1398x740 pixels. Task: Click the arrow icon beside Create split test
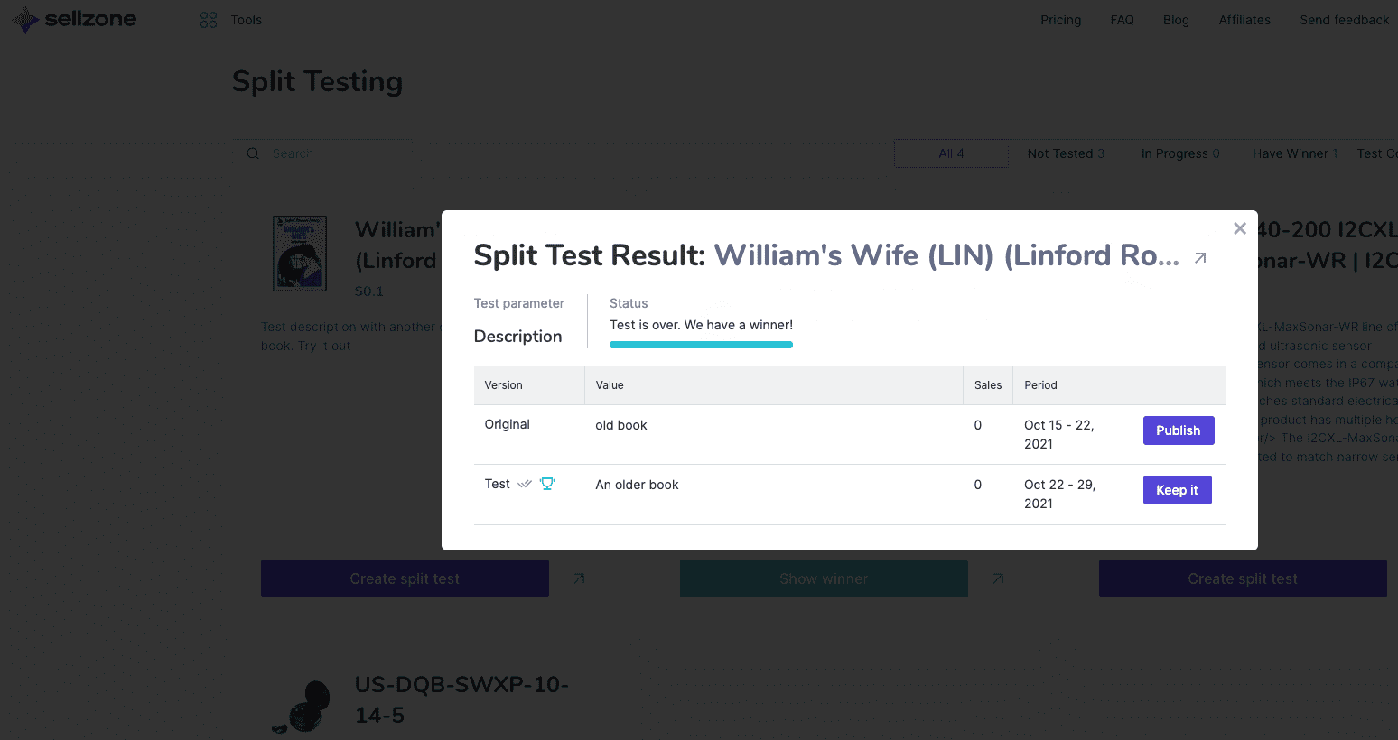point(578,578)
